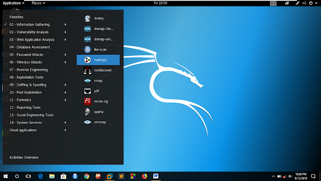
Task: Open netdiscover from the submenu
Action: coord(98,70)
